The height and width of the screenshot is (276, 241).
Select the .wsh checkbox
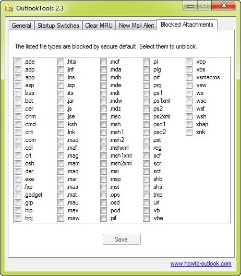(189, 116)
